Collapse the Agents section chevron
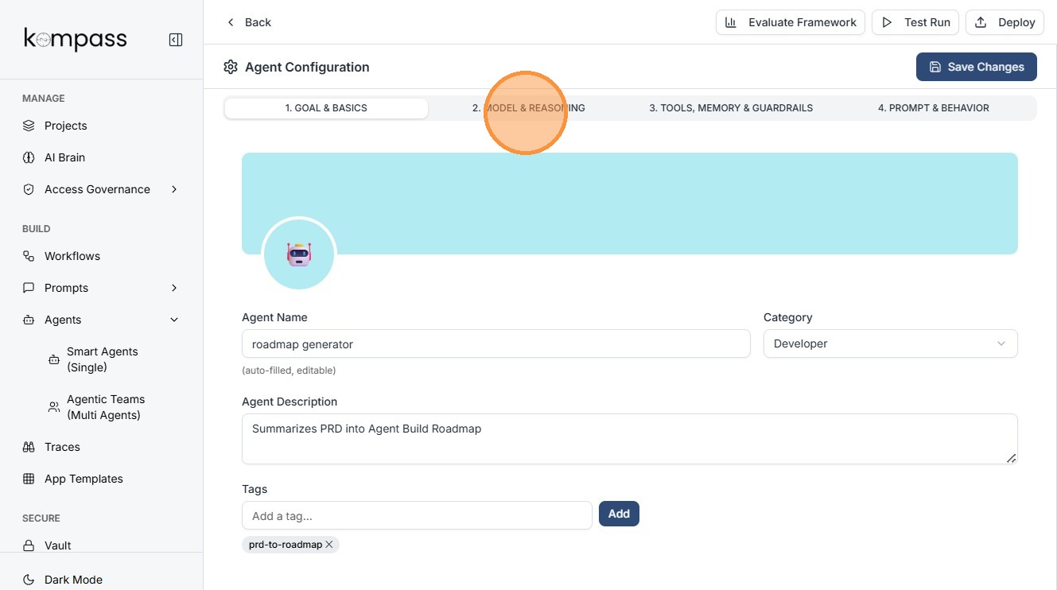 click(x=174, y=320)
